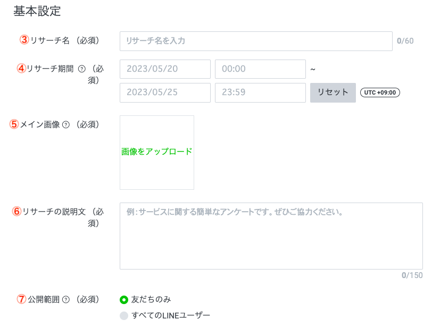This screenshot has height=328, width=432.
Task: Click the UTC +09:00 timezone badge
Action: [379, 92]
